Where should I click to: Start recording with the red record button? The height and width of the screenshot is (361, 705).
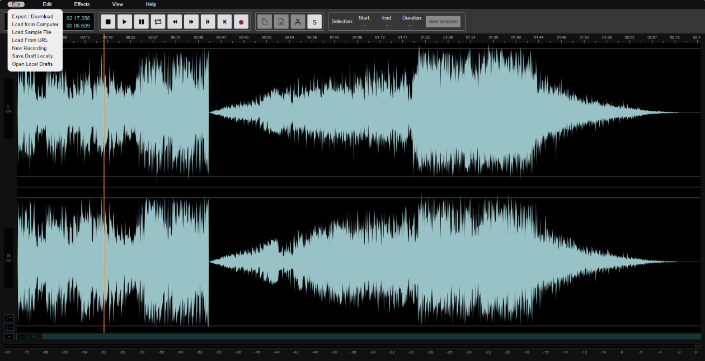tap(241, 22)
